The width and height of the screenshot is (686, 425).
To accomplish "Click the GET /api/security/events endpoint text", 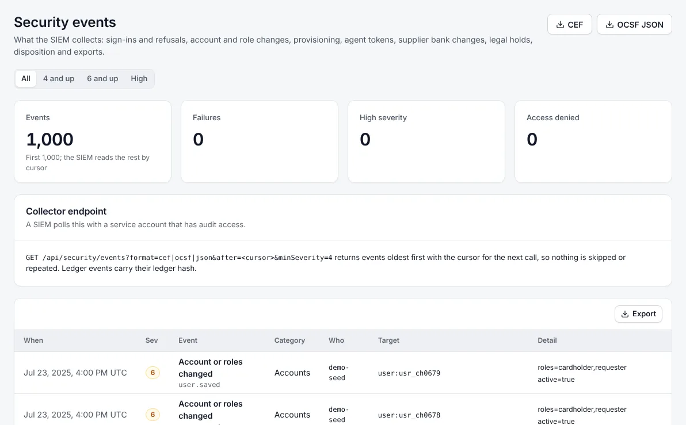I will click(x=179, y=258).
